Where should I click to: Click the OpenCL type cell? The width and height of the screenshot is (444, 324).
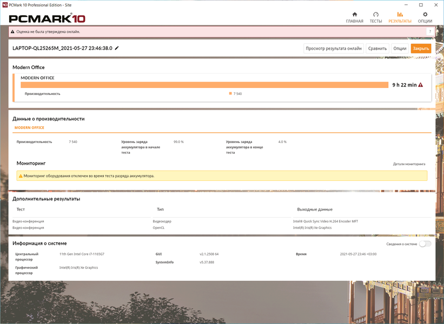(x=158, y=227)
